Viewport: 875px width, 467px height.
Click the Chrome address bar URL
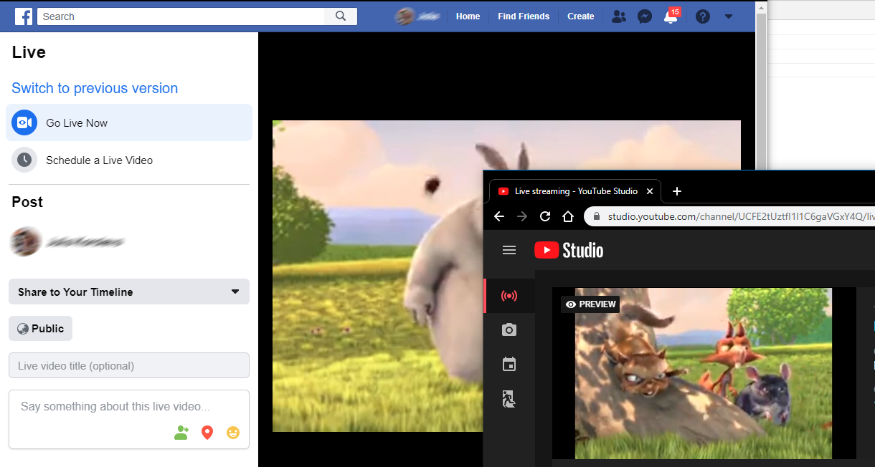(x=741, y=216)
